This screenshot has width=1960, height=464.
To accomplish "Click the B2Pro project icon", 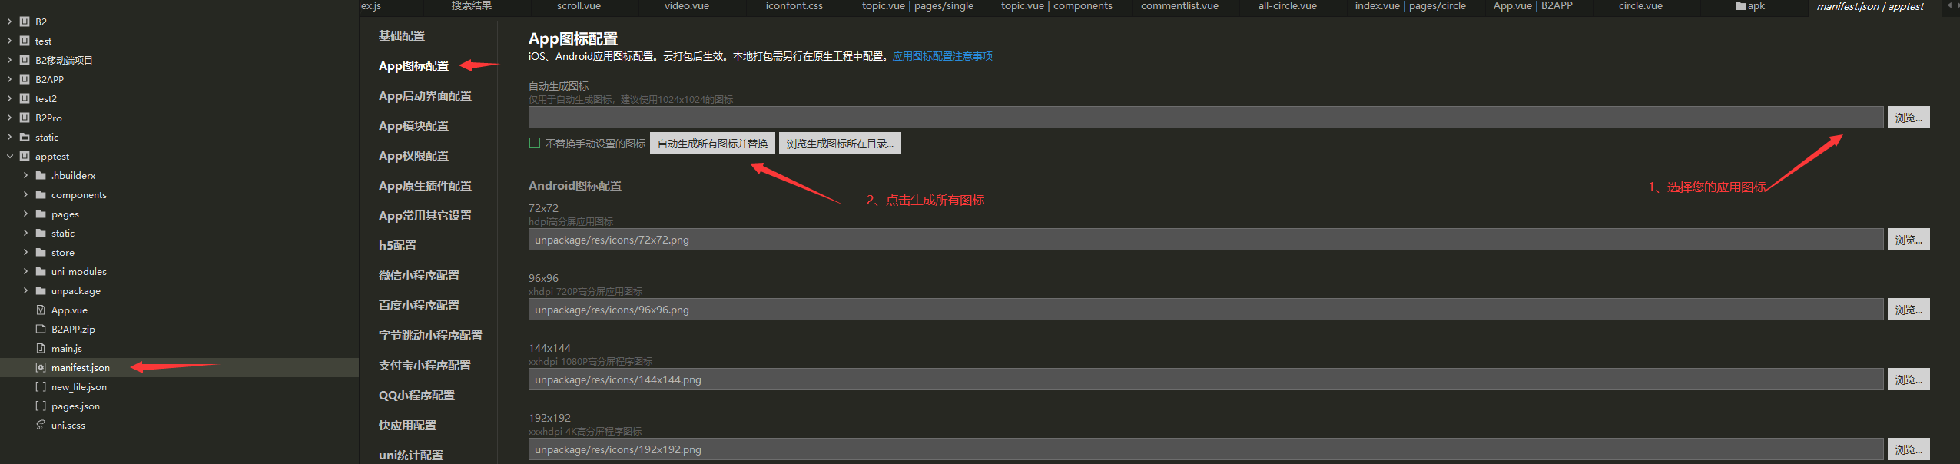I will (x=25, y=118).
